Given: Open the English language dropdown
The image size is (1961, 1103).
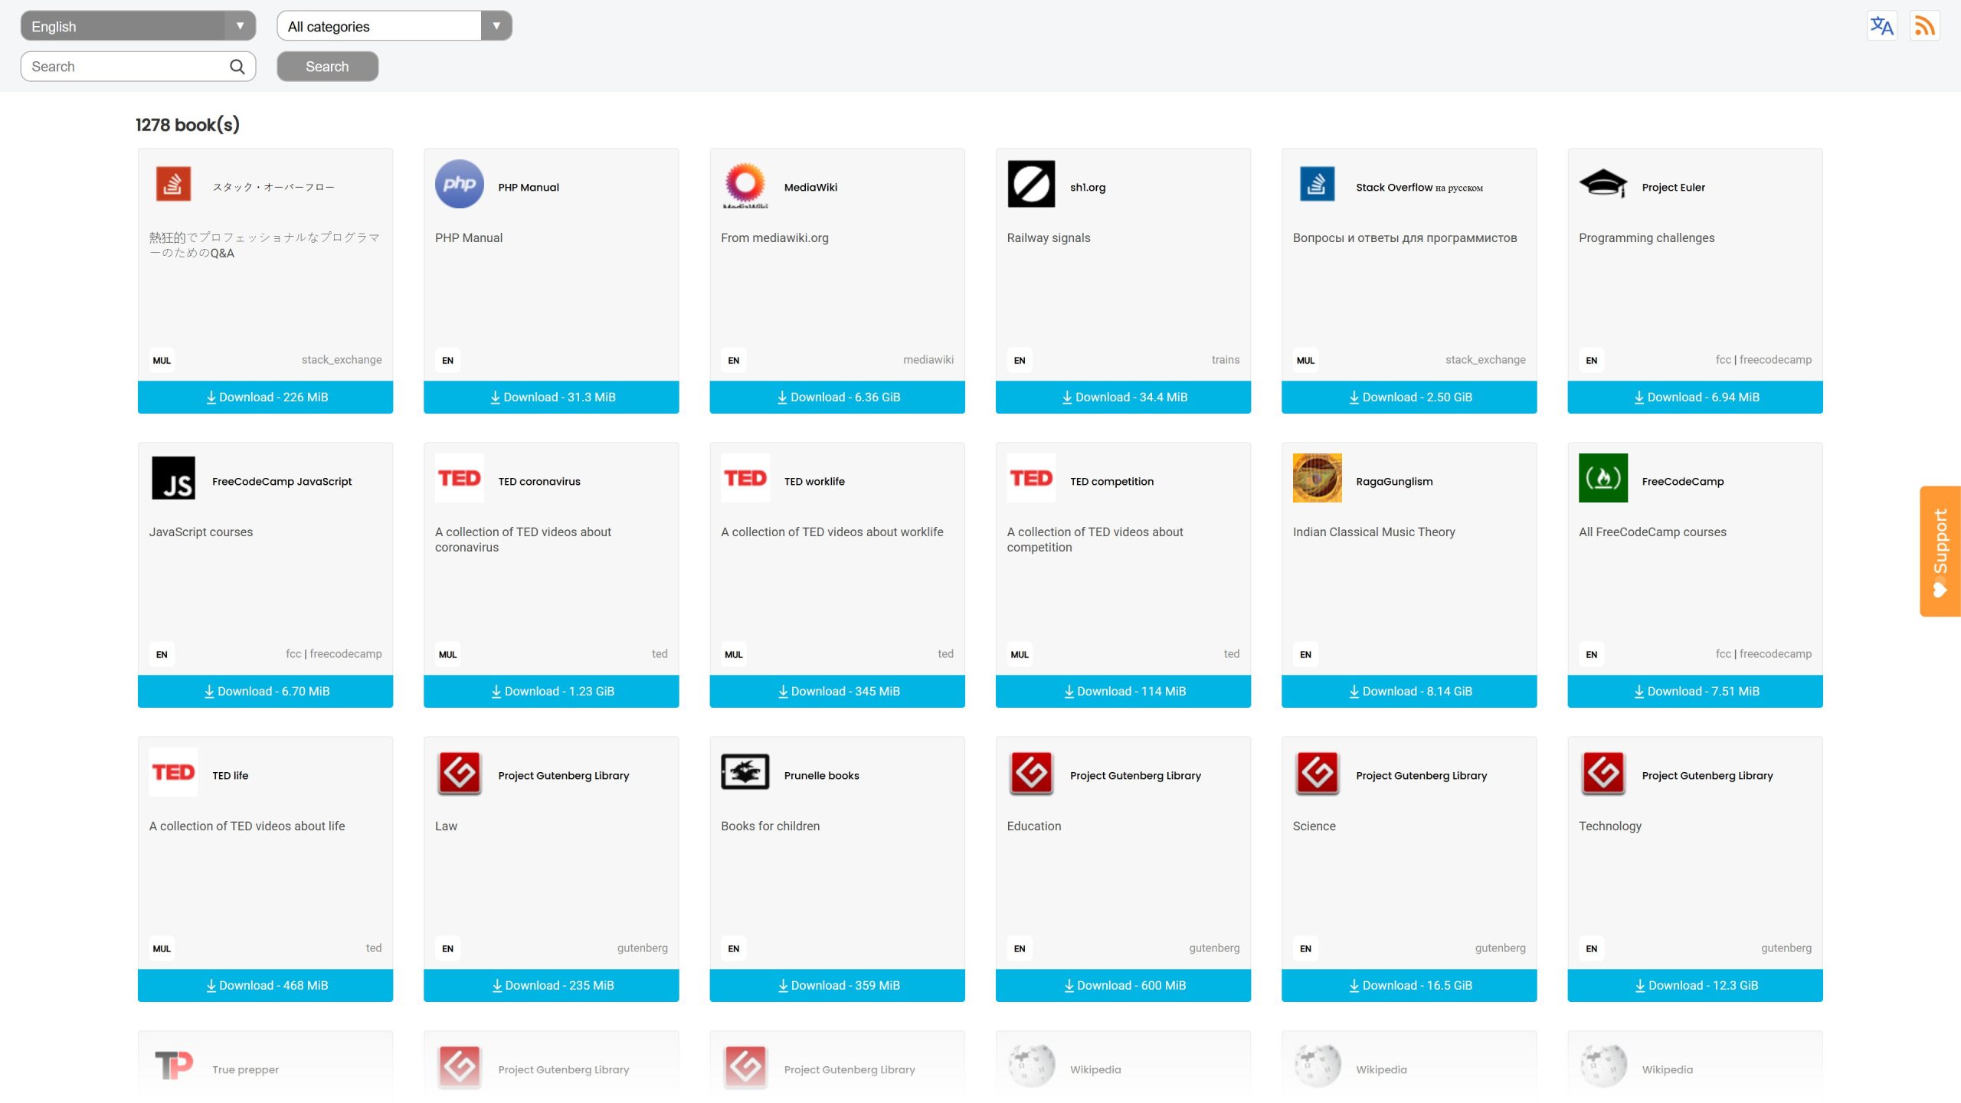Looking at the screenshot, I should [138, 26].
